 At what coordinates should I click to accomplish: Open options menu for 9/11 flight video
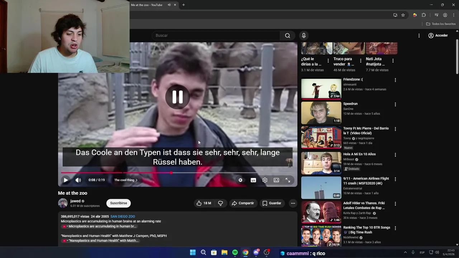click(x=395, y=179)
